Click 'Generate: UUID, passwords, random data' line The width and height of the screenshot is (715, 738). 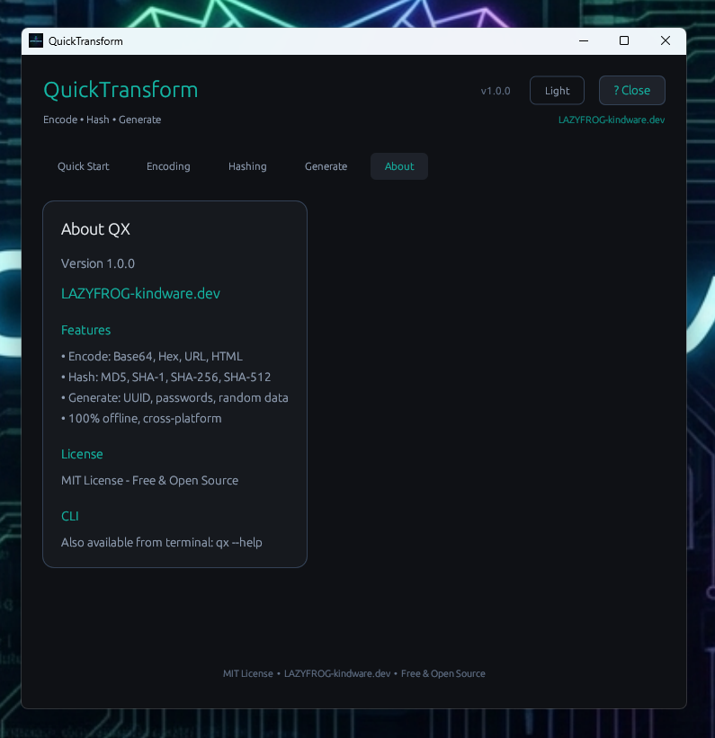pyautogui.click(x=174, y=397)
